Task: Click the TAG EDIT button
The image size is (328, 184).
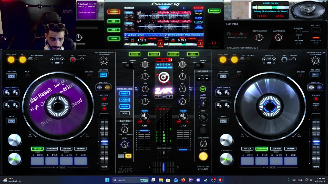Action: click(154, 54)
